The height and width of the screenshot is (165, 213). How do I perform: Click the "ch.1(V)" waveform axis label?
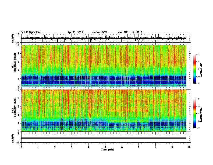[13, 38]
